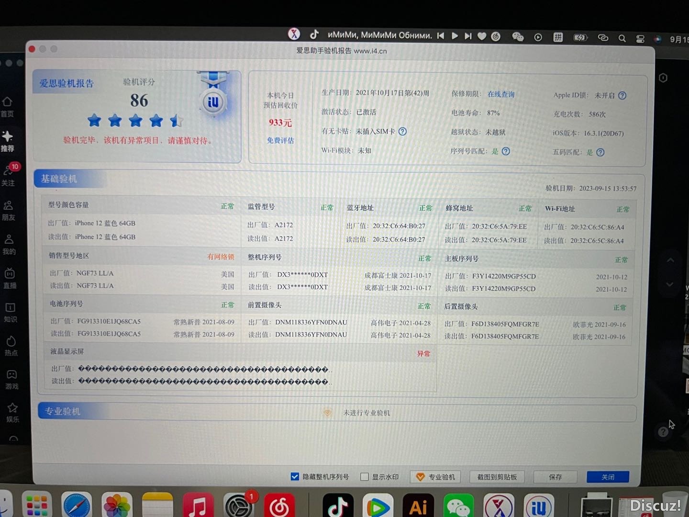Click motherboard serial F3Y14220M9GP55CD factory value
The width and height of the screenshot is (689, 517).
click(x=504, y=276)
